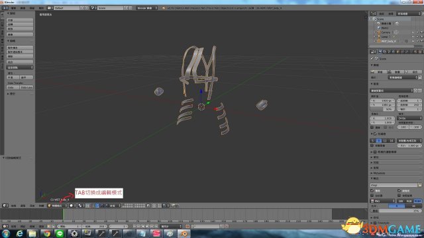
Task: Open the object mode selector in 3D header
Action: (57, 206)
